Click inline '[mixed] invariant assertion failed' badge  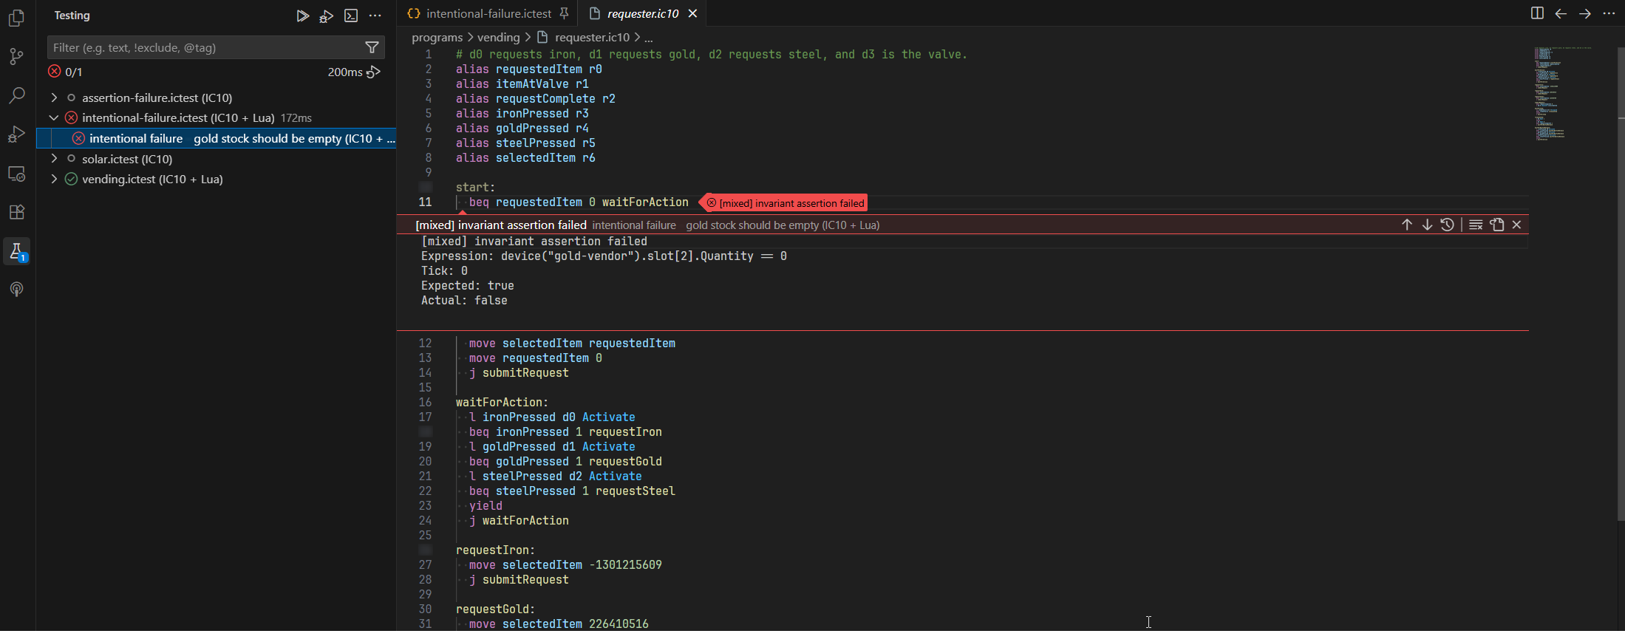(784, 203)
